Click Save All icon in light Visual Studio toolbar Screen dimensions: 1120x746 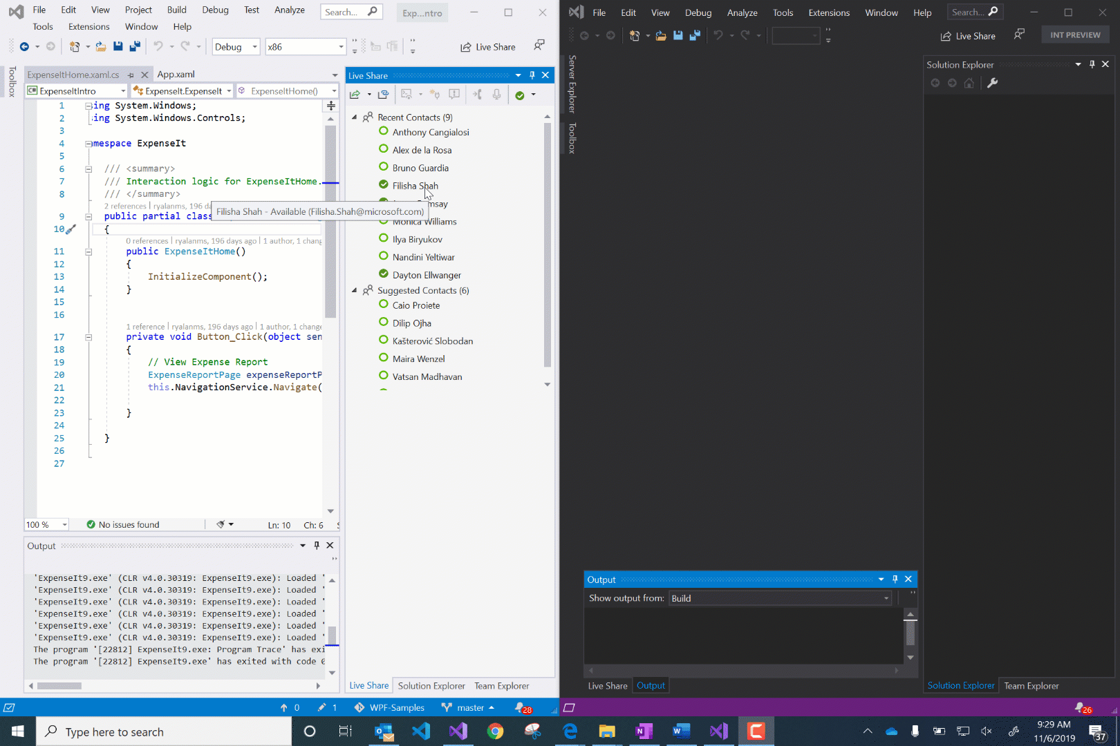point(135,46)
